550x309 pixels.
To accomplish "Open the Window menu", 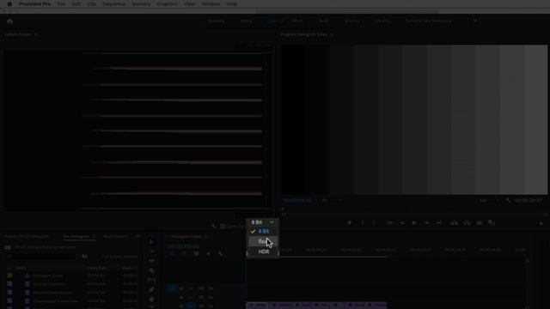I will (x=211, y=3).
